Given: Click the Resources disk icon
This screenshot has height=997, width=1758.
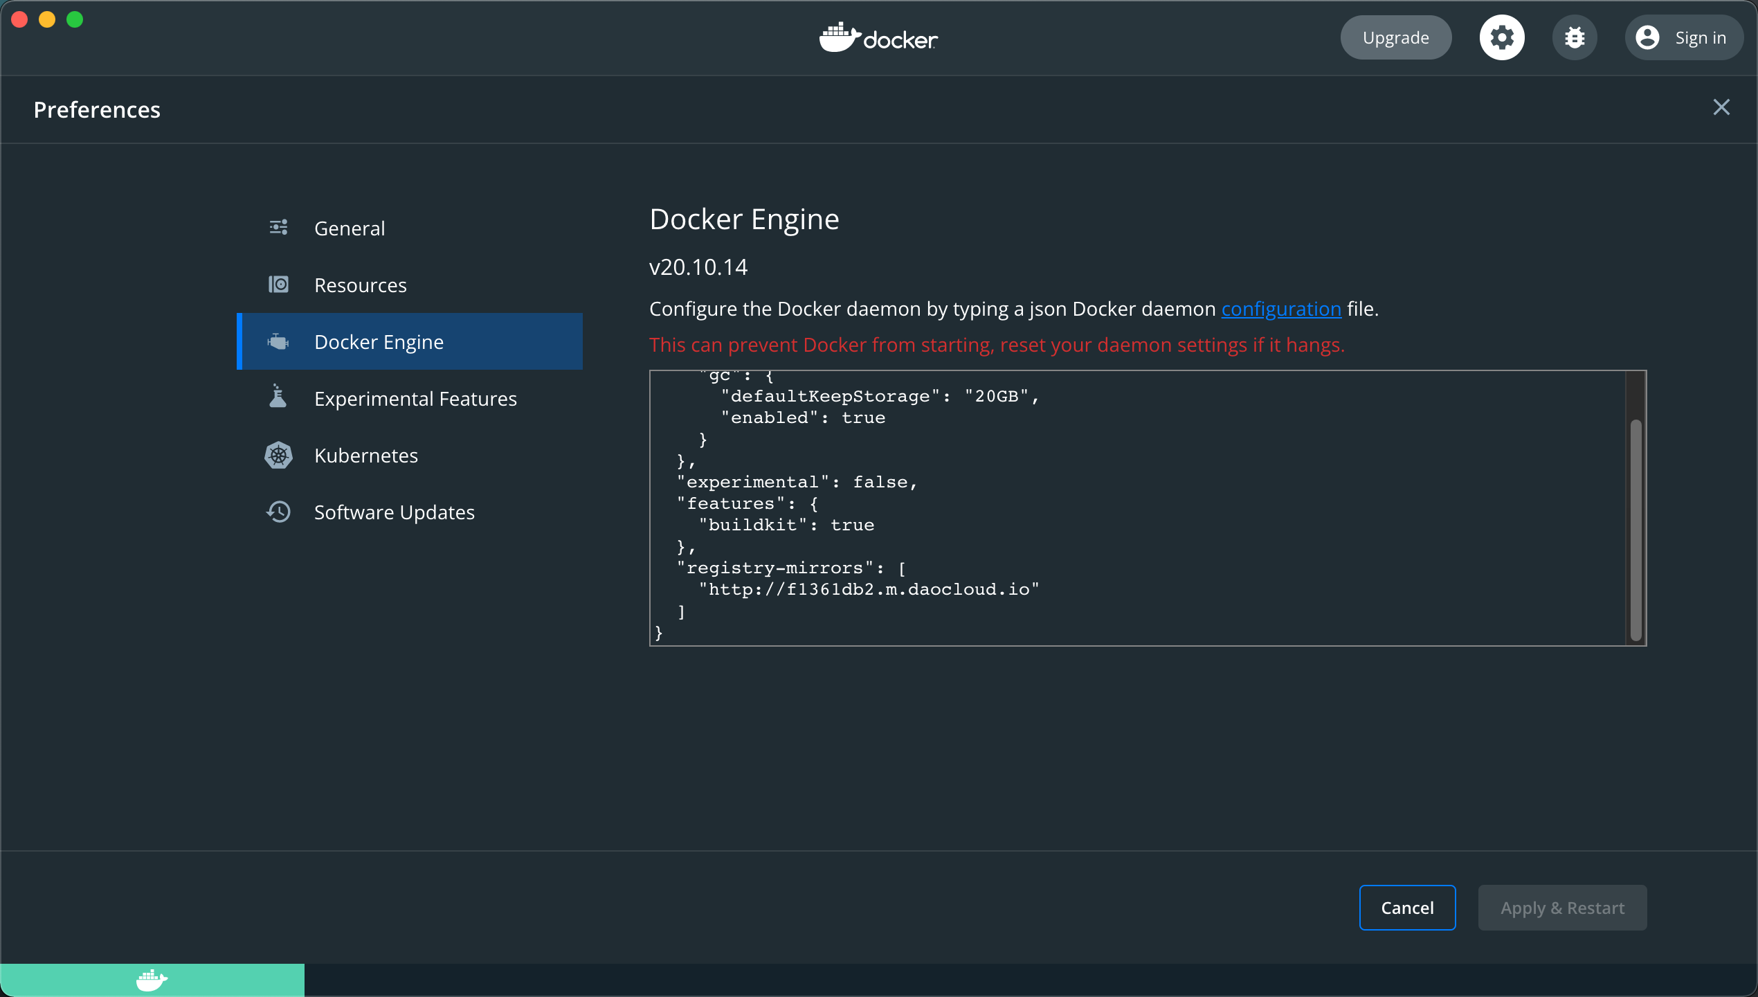Looking at the screenshot, I should click(x=278, y=285).
